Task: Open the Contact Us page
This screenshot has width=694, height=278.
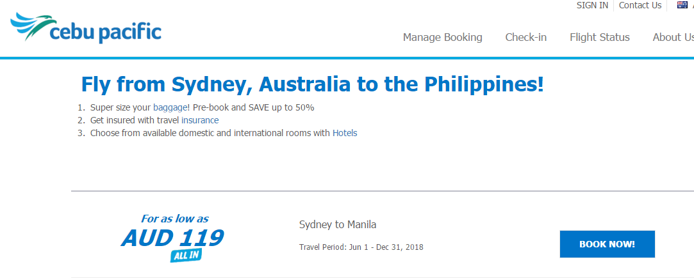Action: coord(640,5)
